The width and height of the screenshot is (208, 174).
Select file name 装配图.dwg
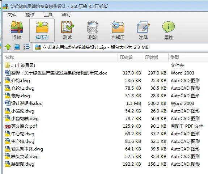point(23,164)
